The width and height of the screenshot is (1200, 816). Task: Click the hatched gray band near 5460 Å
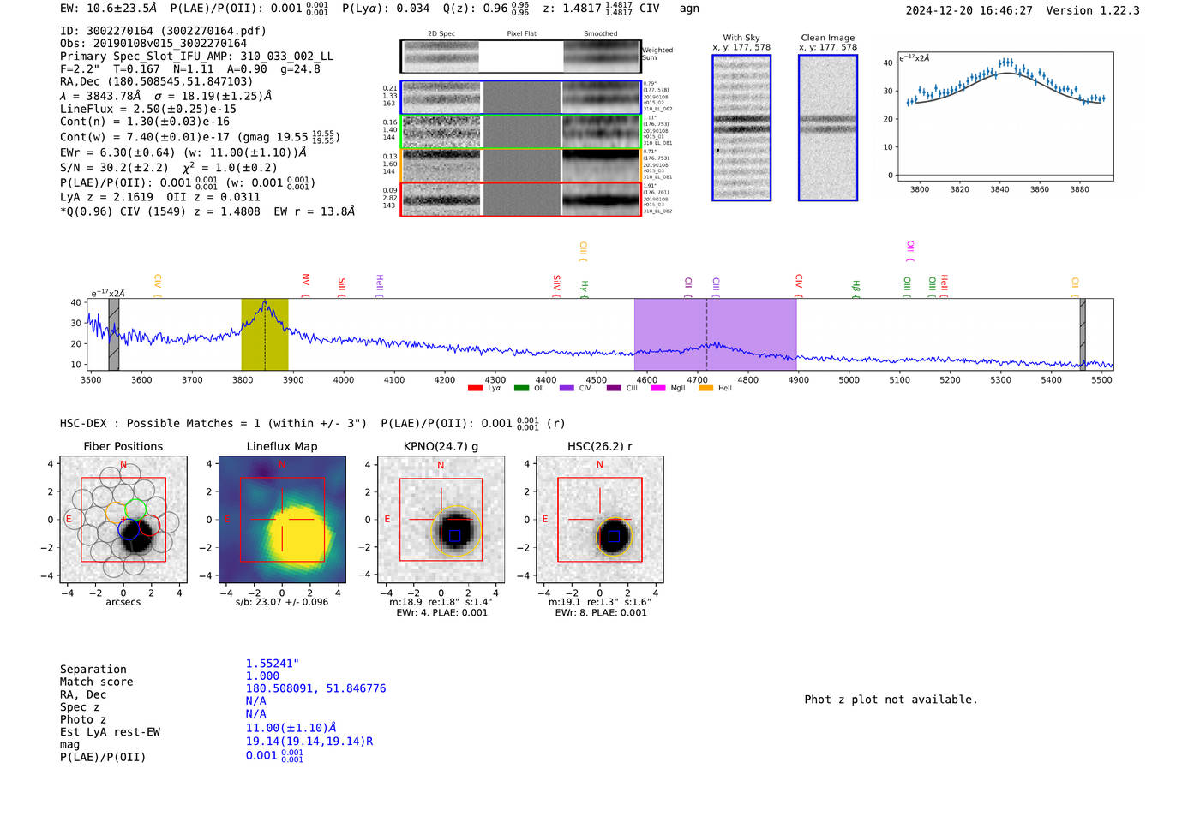(1083, 335)
